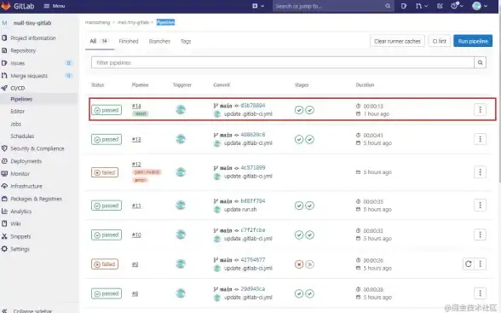Open Packages & Registries in sidebar
The height and width of the screenshot is (313, 501).
click(x=36, y=199)
